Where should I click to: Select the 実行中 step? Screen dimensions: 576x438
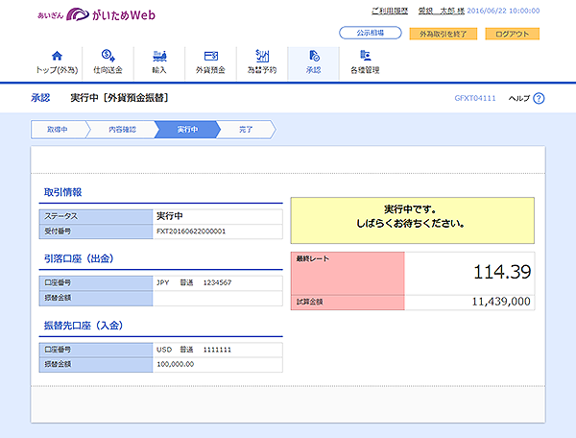click(187, 130)
